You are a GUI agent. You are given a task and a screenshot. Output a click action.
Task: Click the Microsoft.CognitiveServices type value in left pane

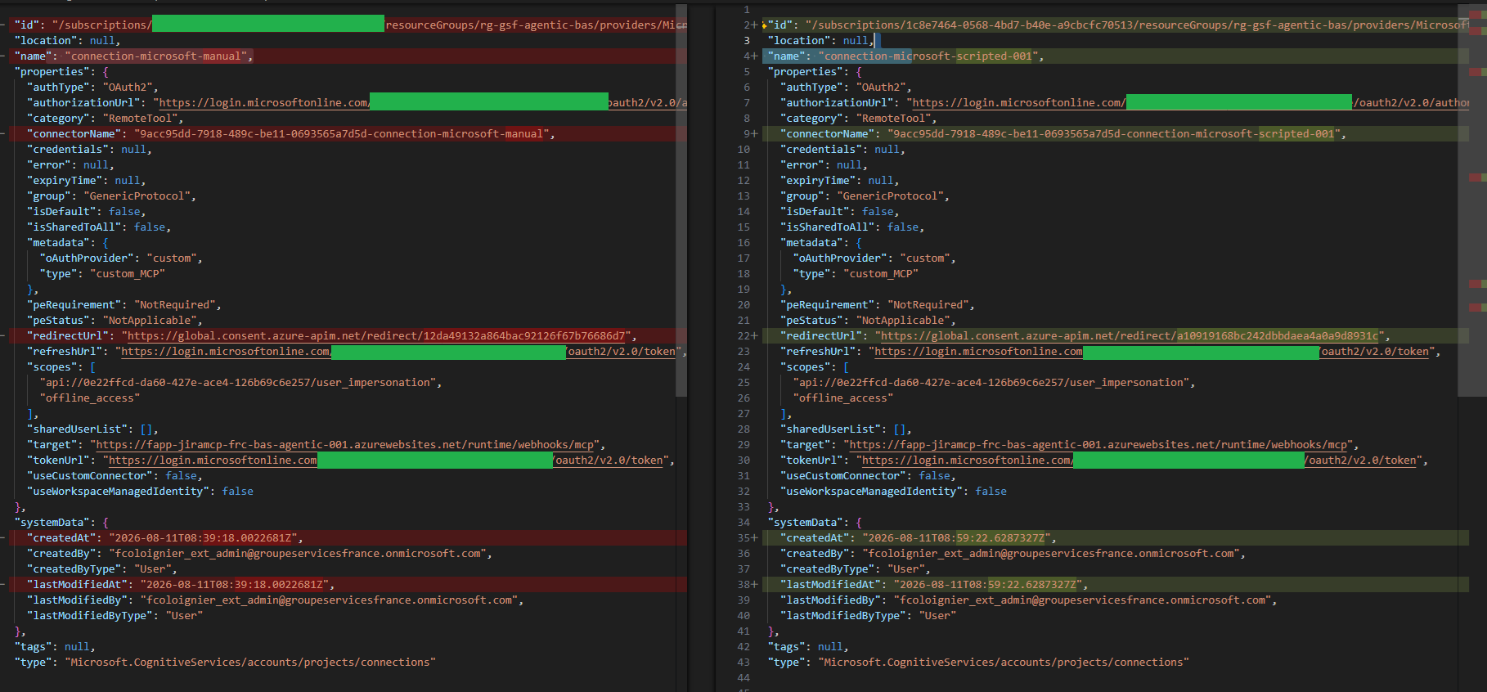[250, 663]
